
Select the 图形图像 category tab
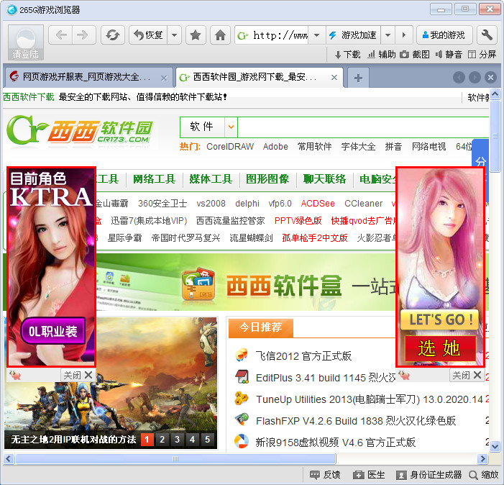(x=267, y=179)
